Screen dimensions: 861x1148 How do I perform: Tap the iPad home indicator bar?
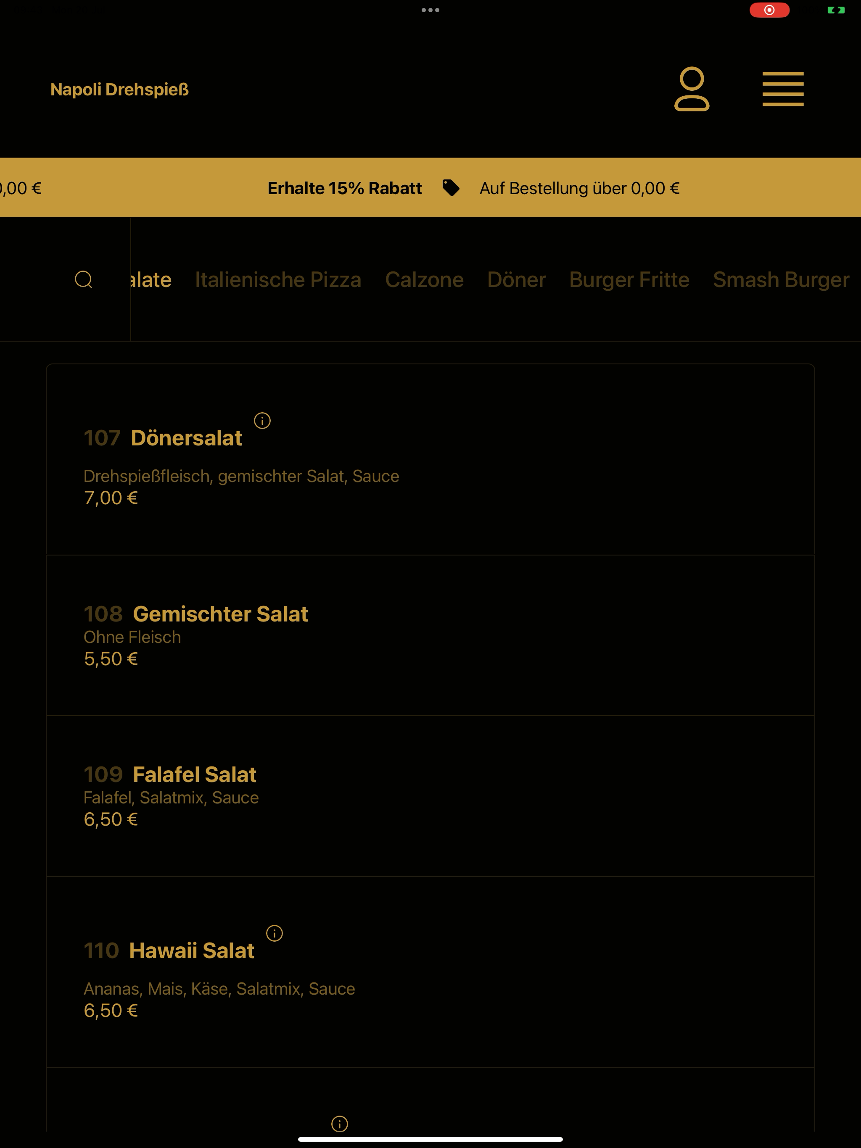pos(430,1139)
